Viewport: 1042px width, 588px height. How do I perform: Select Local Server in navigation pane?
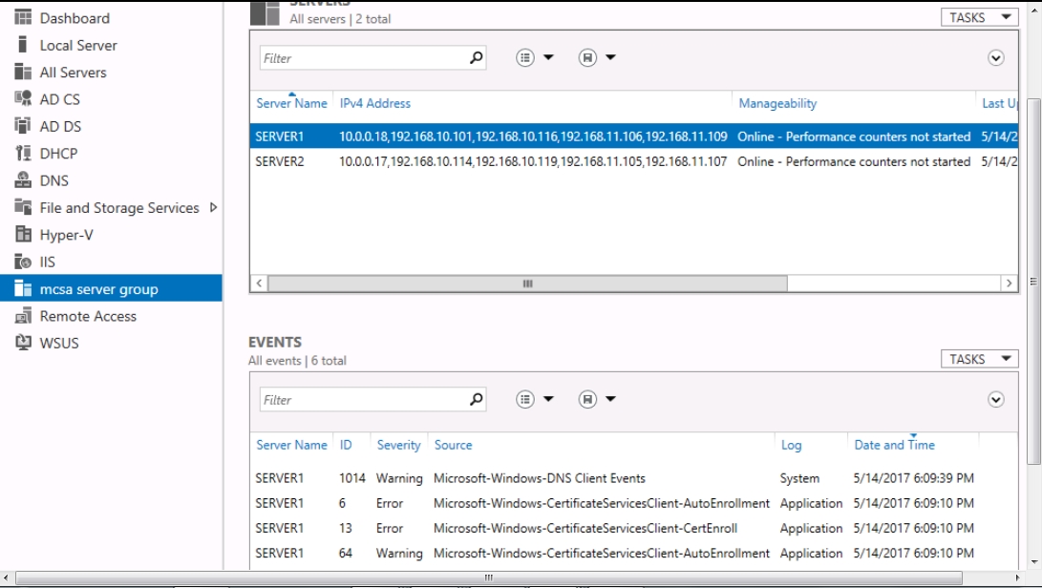[x=78, y=45]
